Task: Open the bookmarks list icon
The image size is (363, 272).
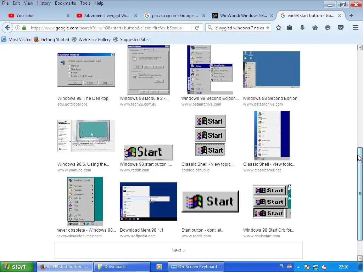Action: (x=290, y=28)
